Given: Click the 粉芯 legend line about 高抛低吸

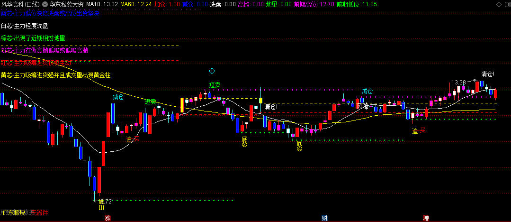Looking at the screenshot, I should point(45,51).
